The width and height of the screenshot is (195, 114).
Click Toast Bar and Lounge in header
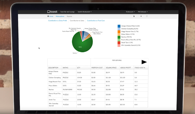[x=67, y=12]
